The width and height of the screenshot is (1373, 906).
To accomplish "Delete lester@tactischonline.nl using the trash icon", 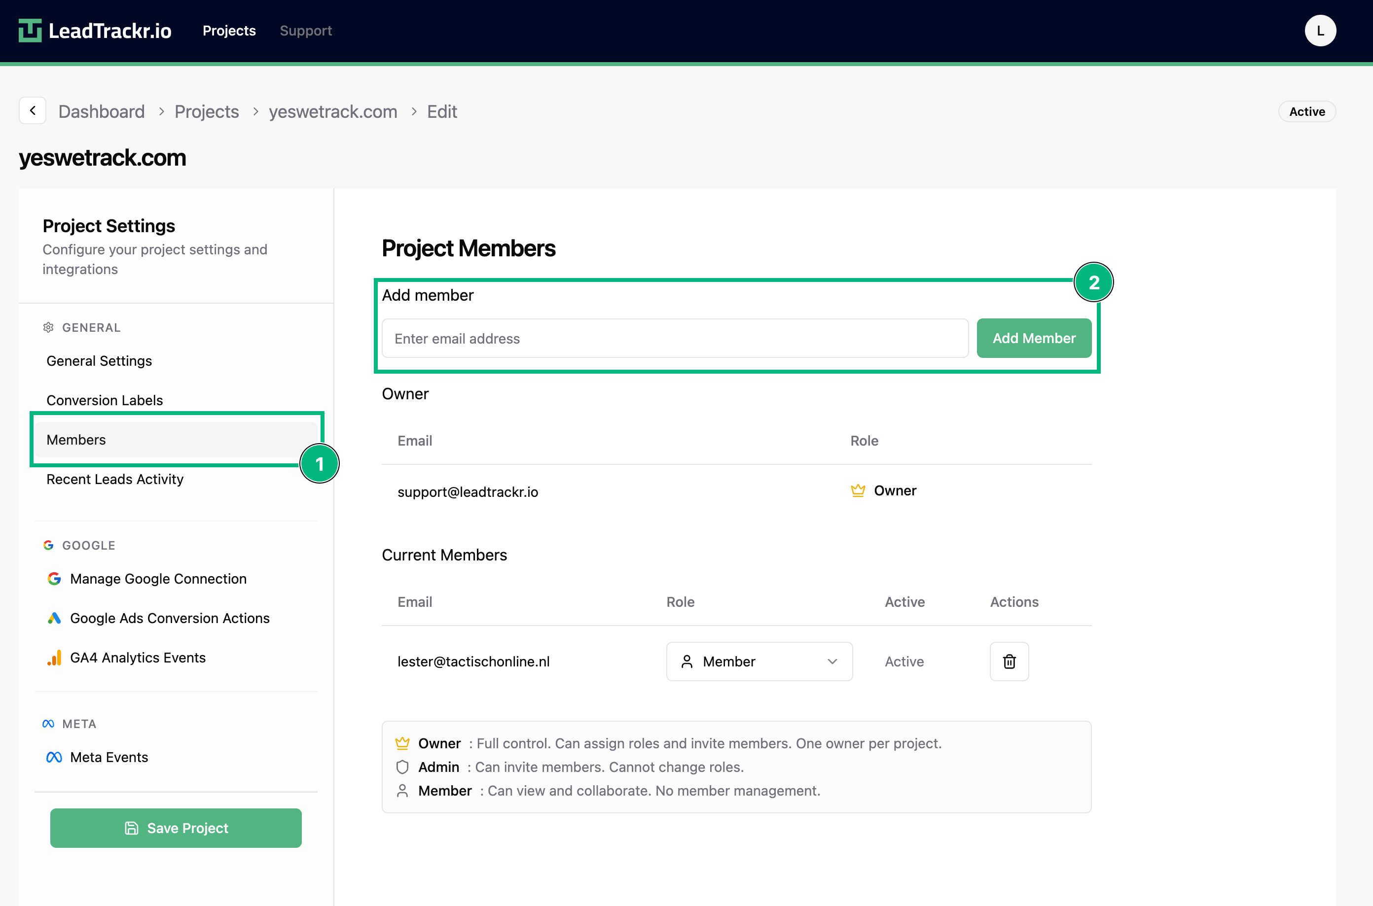I will click(x=1009, y=662).
